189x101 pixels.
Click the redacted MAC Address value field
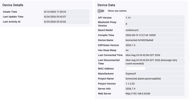(x=154, y=69)
